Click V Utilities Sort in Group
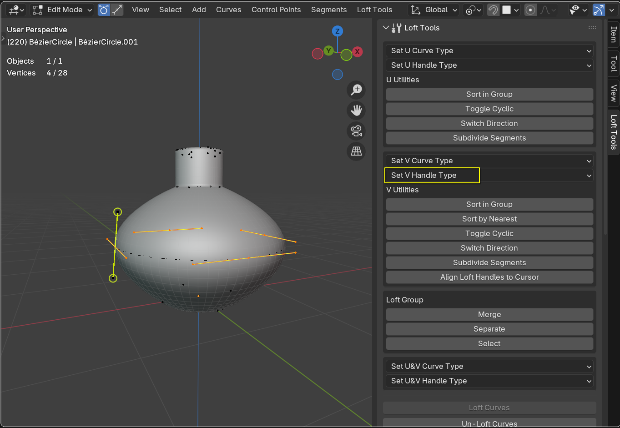Screen dimensions: 620x428 tap(489, 204)
